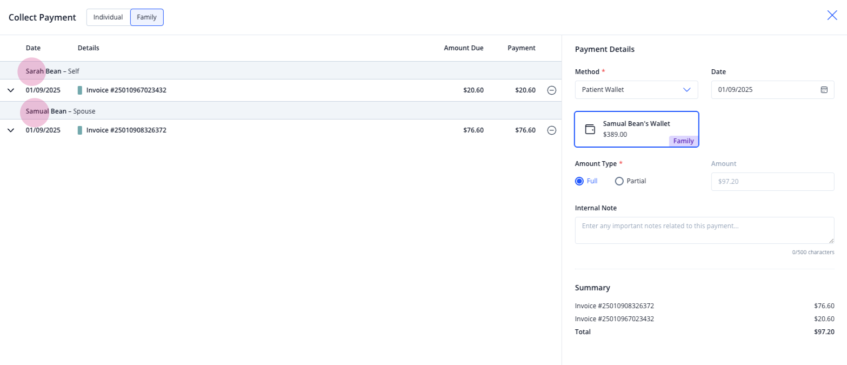The height and width of the screenshot is (365, 847).
Task: Click the Collect Payment title
Action: (42, 17)
